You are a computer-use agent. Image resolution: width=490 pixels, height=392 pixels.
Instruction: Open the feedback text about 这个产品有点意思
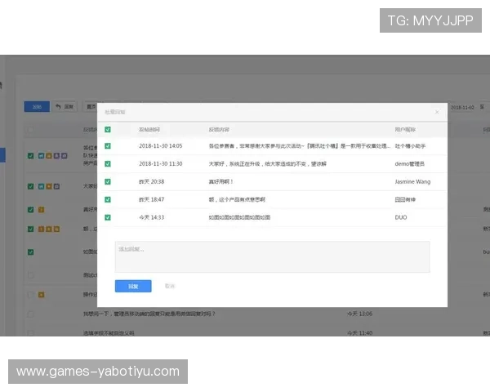(237, 199)
